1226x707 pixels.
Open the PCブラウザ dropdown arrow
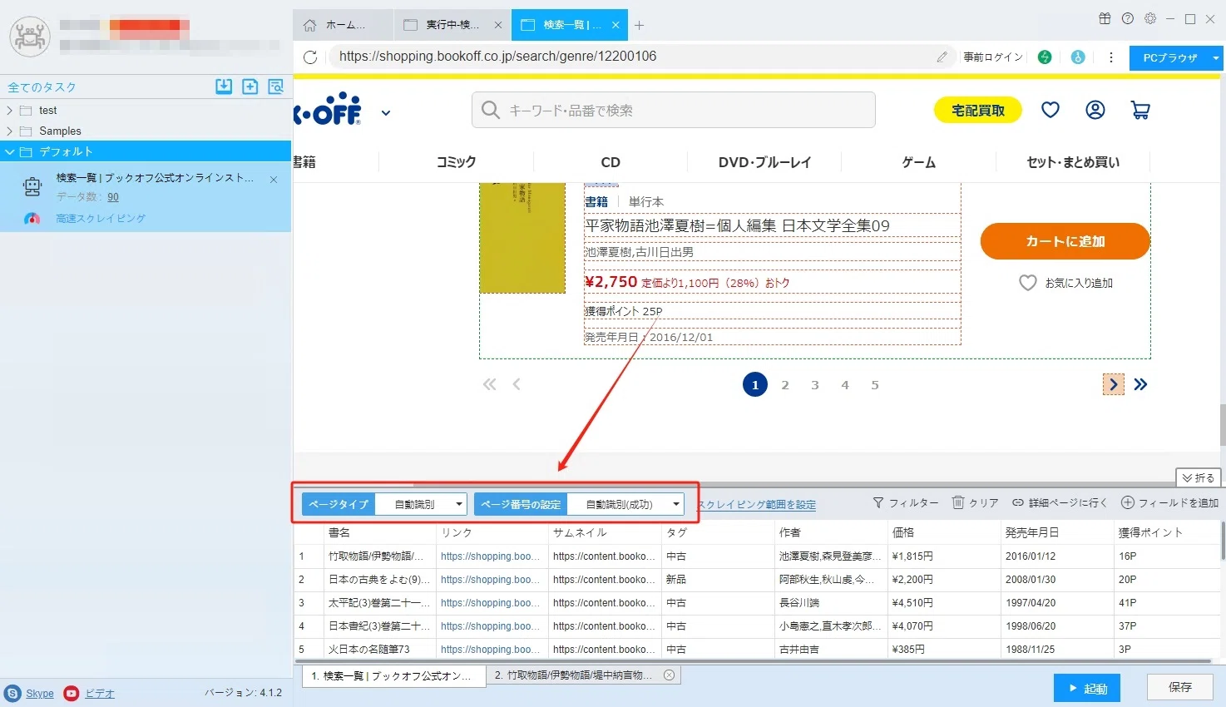tap(1215, 58)
